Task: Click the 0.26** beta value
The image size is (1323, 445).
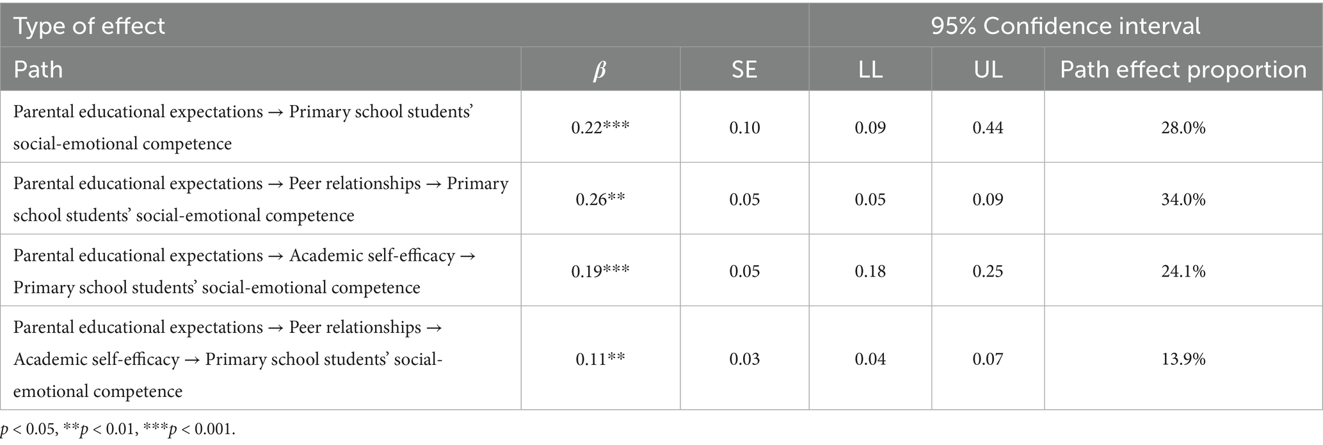Action: click(600, 199)
